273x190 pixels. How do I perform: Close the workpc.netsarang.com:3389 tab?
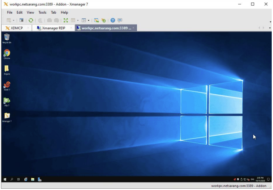coord(133,28)
